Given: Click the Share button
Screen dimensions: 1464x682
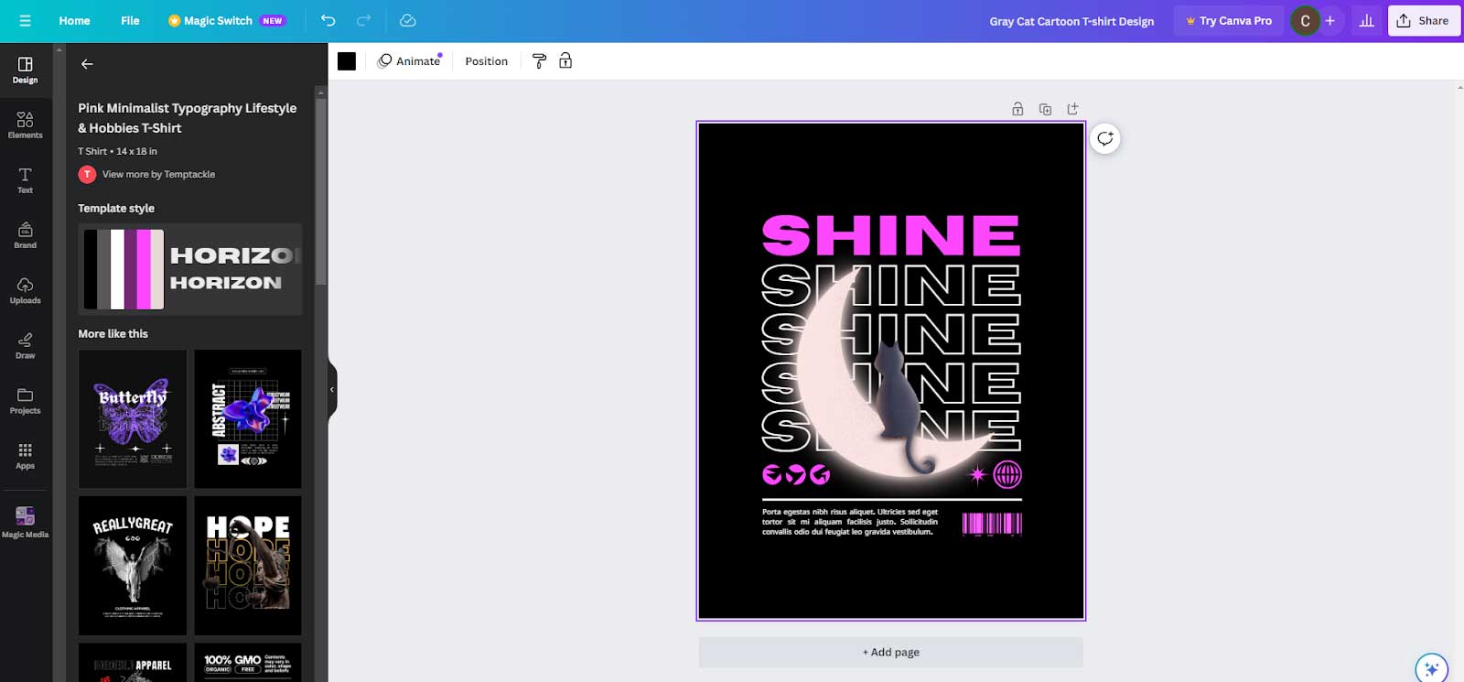Looking at the screenshot, I should click(x=1424, y=20).
